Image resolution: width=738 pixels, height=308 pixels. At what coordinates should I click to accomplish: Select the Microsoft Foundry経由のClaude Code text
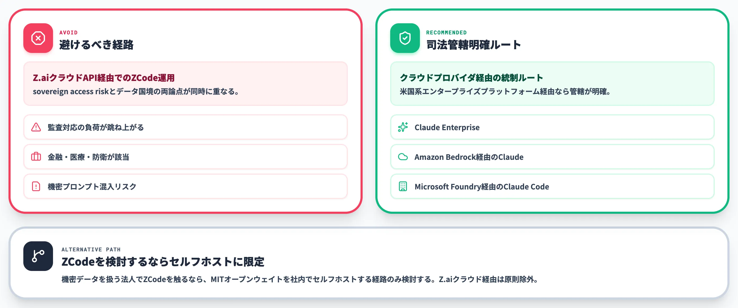[x=482, y=187]
